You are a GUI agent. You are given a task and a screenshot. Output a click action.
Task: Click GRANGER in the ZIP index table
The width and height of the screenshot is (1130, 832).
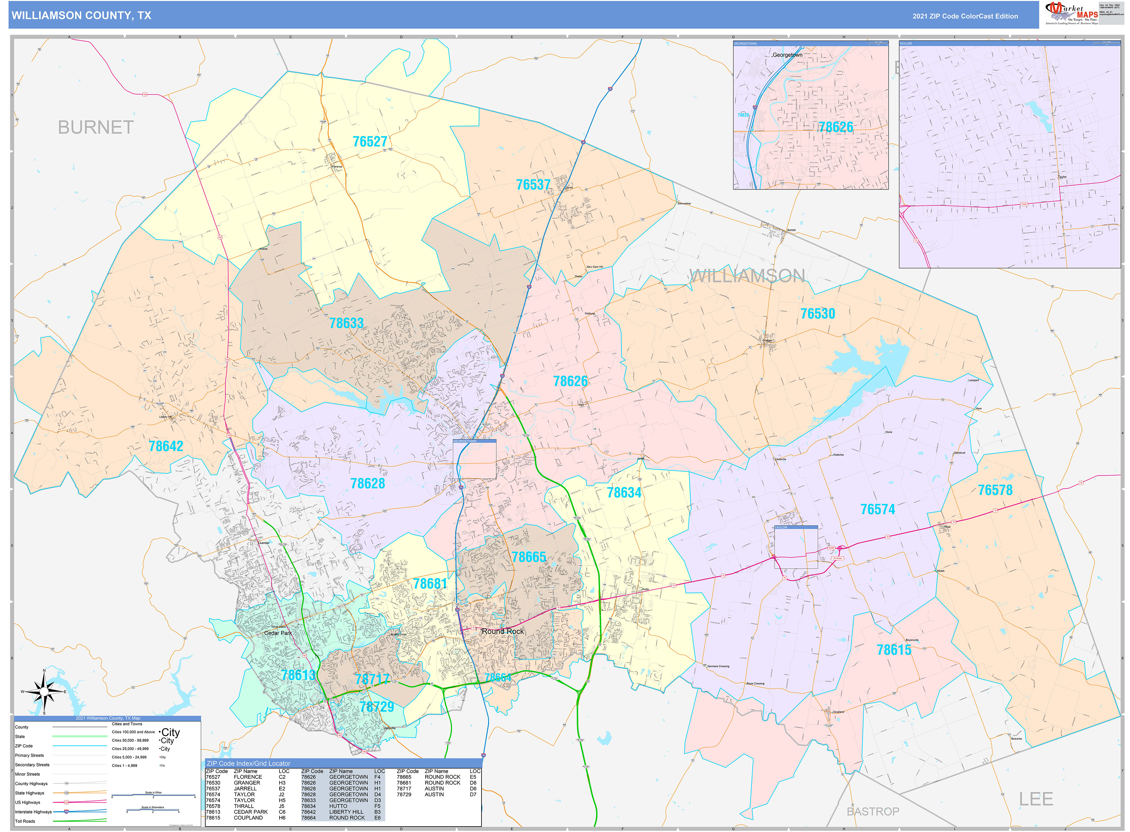tap(247, 783)
